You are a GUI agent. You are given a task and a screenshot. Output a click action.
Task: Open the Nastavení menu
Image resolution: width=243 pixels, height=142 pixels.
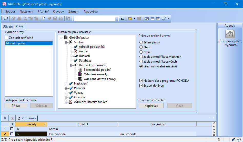tap(26, 11)
